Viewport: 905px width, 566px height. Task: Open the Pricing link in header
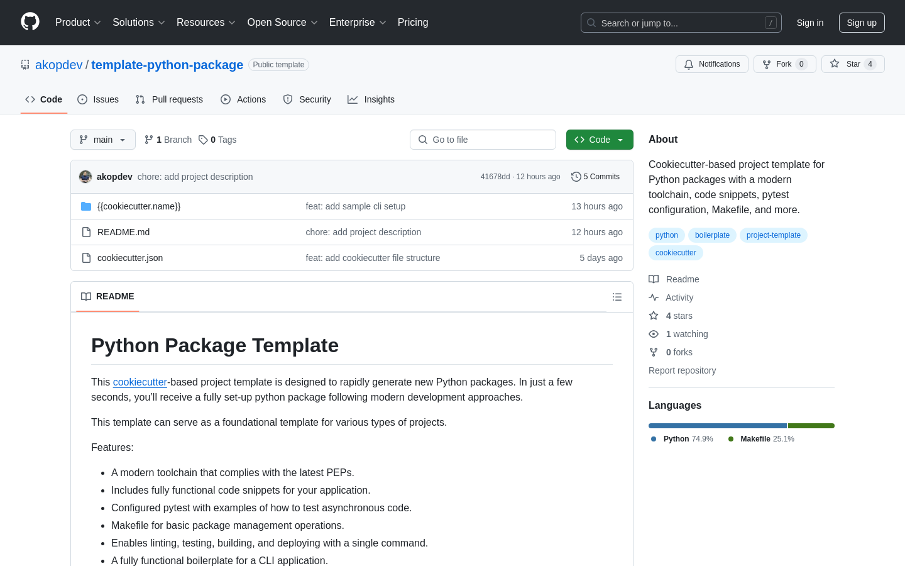tap(413, 23)
